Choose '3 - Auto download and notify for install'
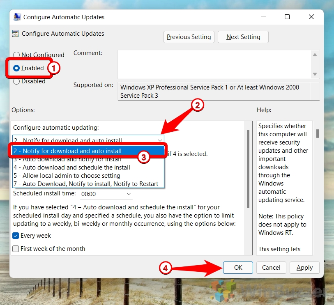This screenshot has width=334, height=305. click(88, 159)
